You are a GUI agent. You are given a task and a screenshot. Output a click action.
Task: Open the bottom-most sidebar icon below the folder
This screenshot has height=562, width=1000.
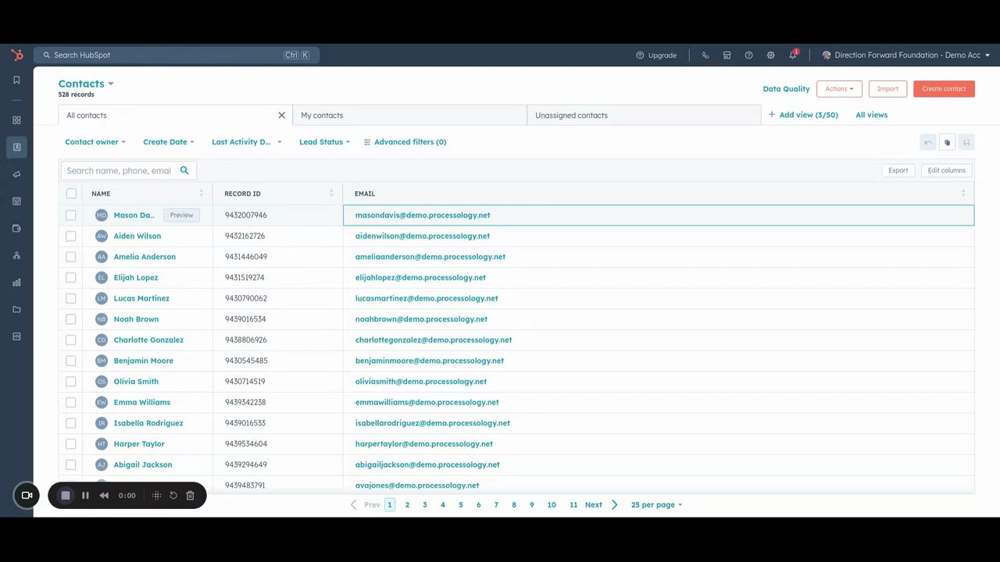pos(16,336)
